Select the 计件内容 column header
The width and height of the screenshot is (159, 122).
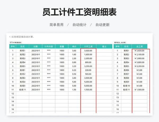click(48, 46)
